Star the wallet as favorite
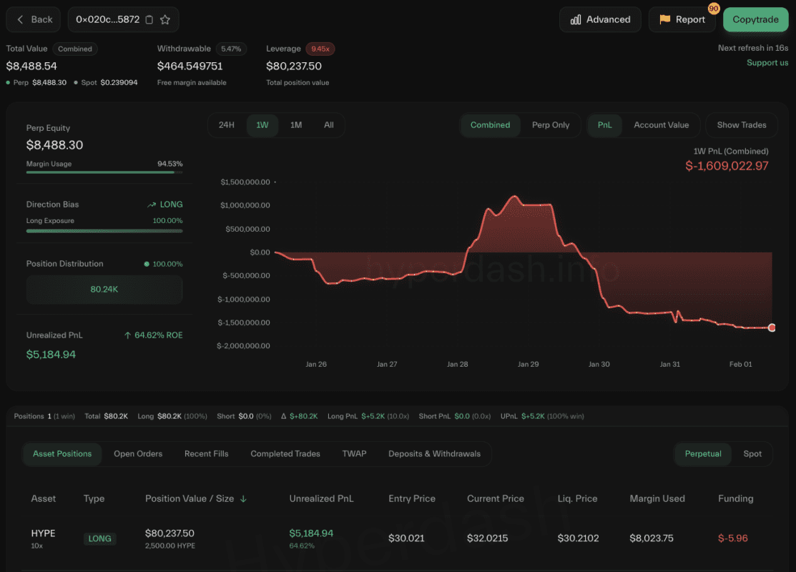796x572 pixels. (x=165, y=20)
